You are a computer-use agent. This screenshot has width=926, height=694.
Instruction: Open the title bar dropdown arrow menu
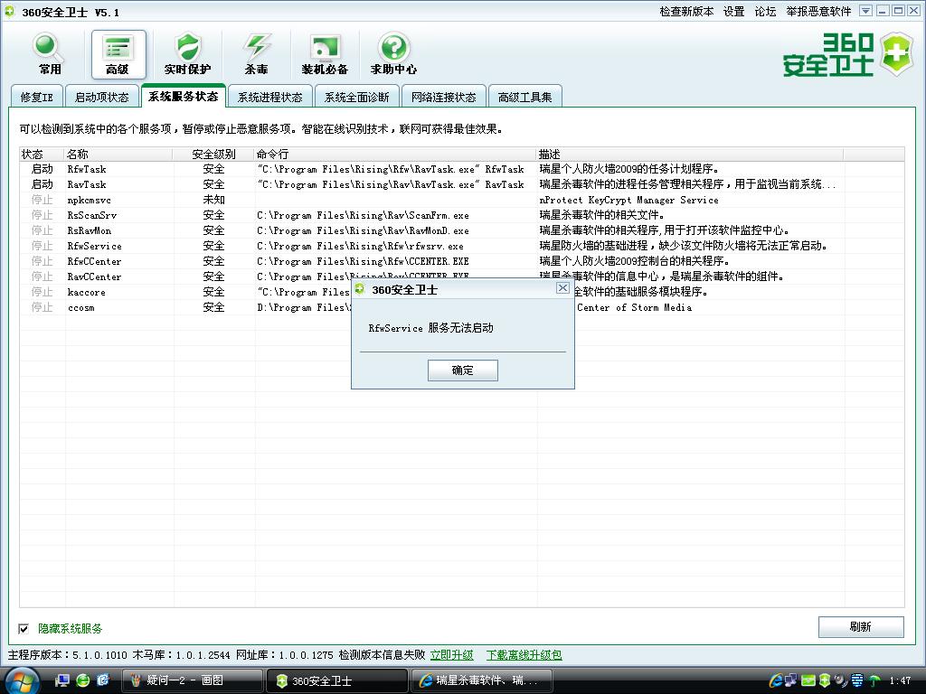tap(865, 11)
